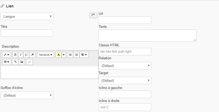Expand the Relation select box
This screenshot has height=112, width=219.
125,66
